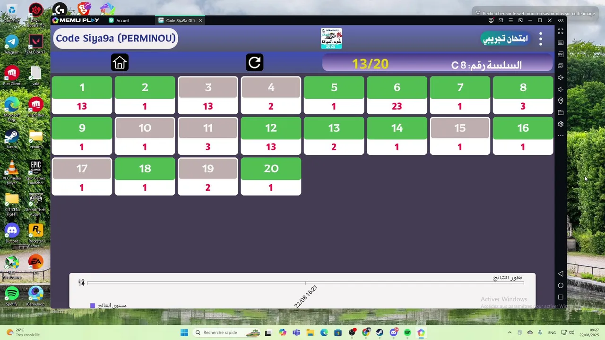Click the refresh/restart arrow icon

(254, 62)
